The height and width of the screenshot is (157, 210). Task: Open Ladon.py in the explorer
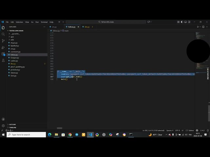coord(14,61)
